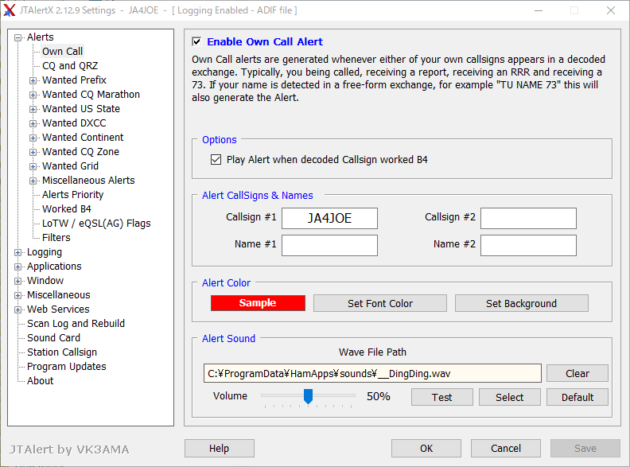The image size is (630, 467).
Task: Expand the Miscellaneous Alerts node
Action: click(x=33, y=181)
